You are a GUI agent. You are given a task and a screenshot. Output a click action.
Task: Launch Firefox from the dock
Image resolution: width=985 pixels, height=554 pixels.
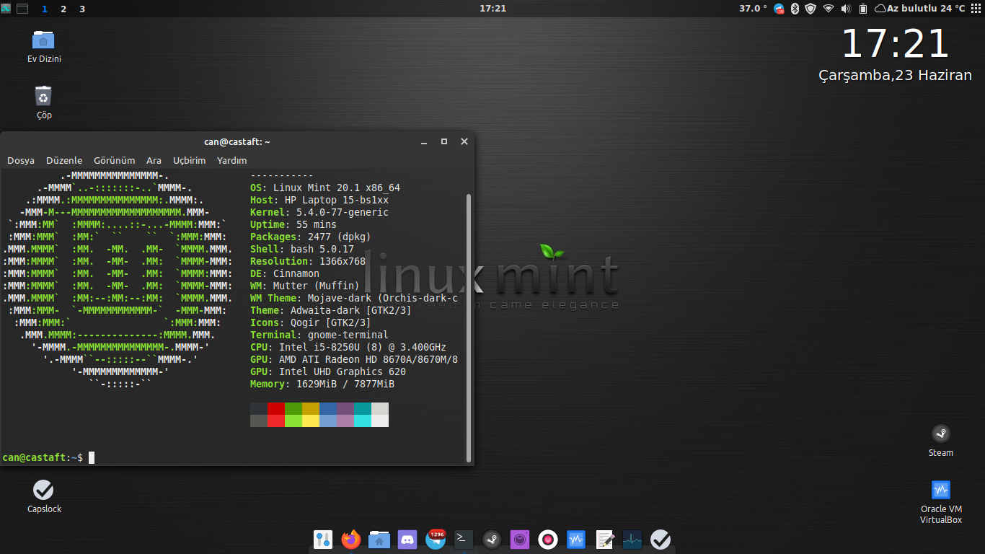pyautogui.click(x=351, y=539)
